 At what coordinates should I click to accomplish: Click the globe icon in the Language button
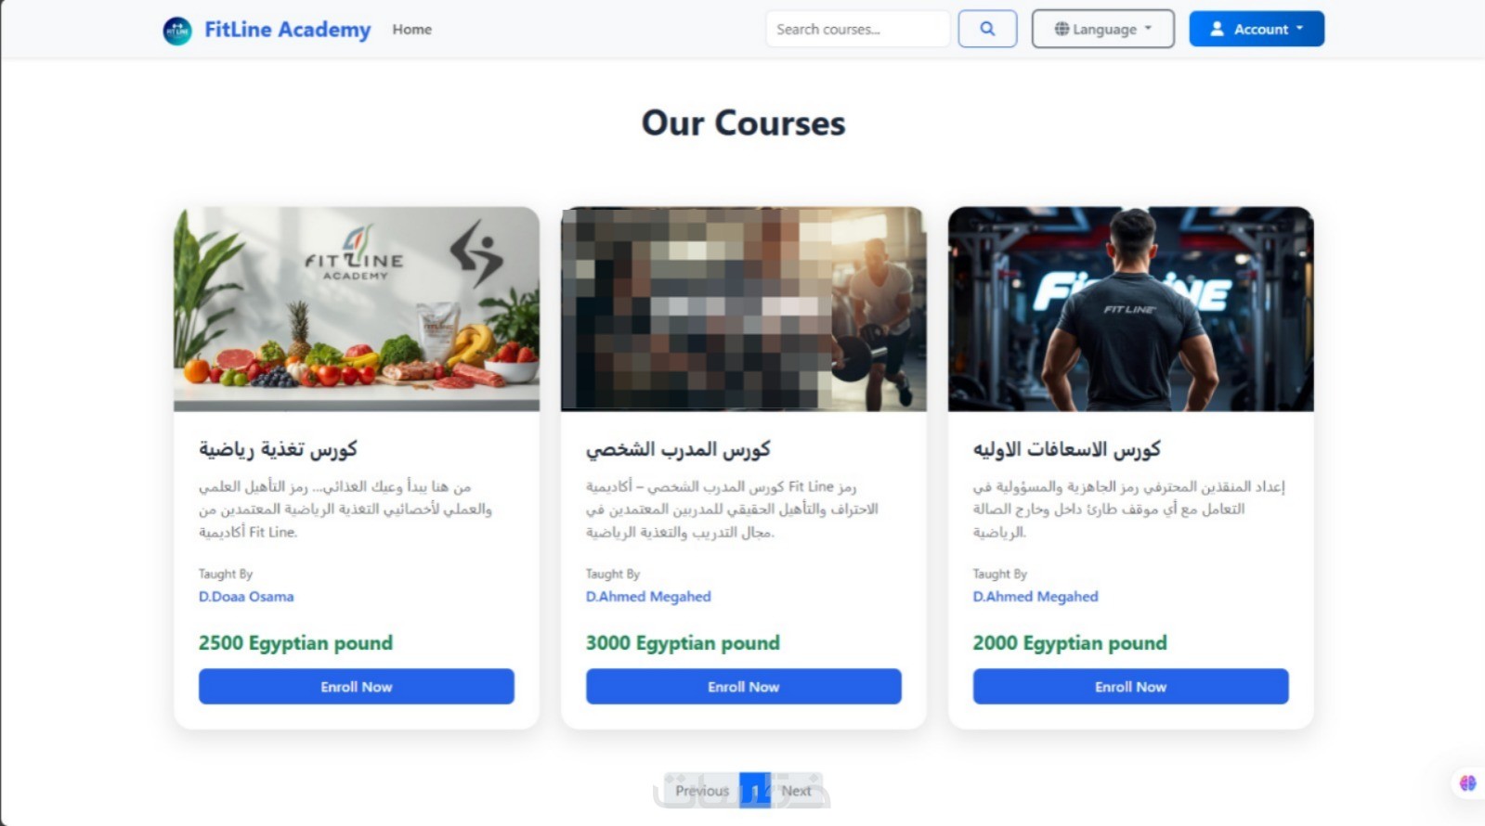(1062, 29)
